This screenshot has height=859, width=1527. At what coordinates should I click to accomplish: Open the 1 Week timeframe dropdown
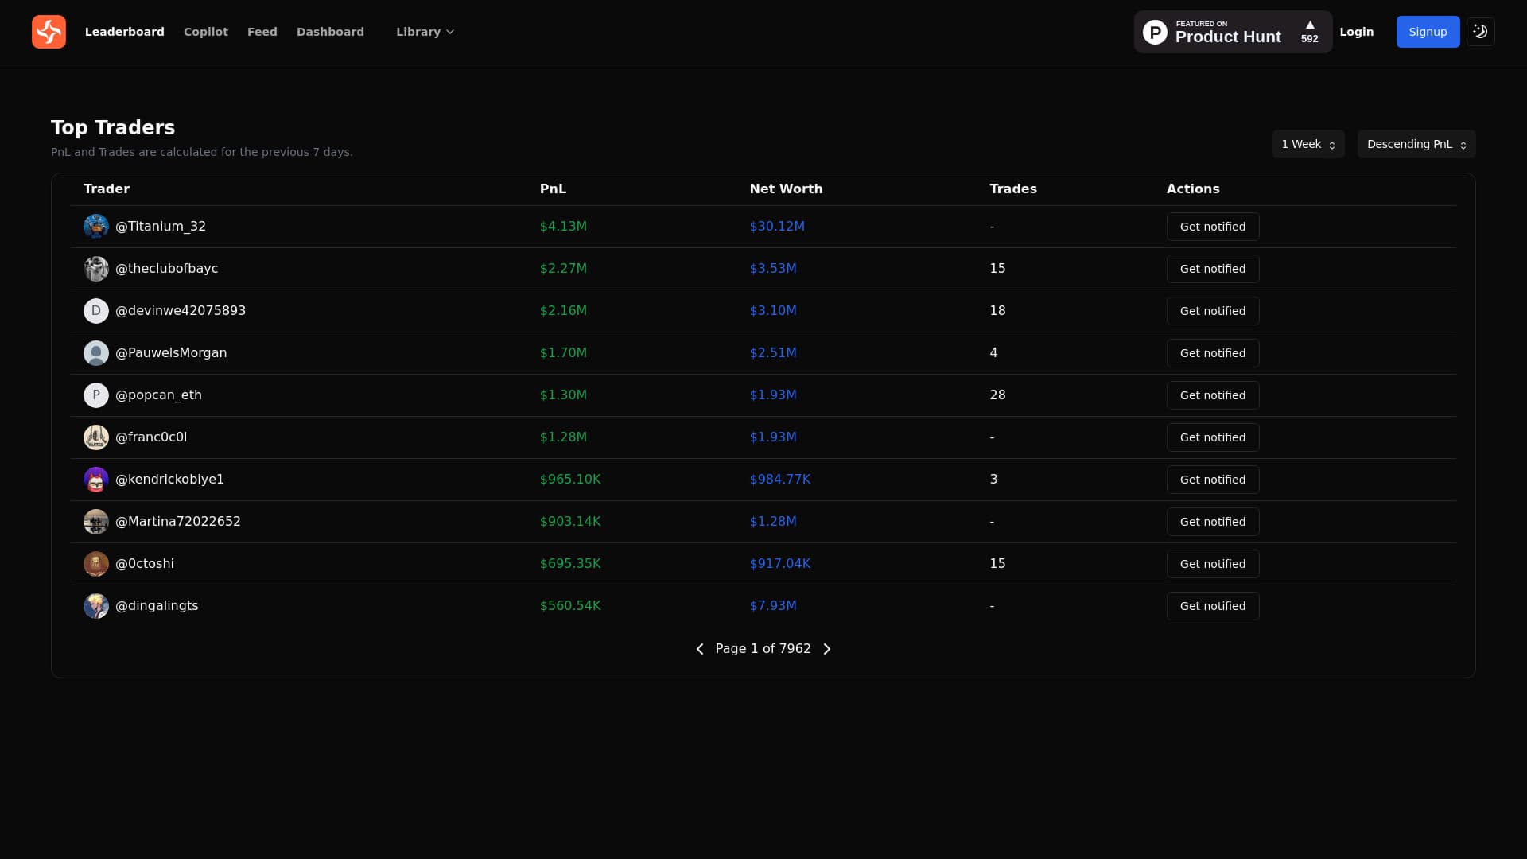(x=1307, y=144)
